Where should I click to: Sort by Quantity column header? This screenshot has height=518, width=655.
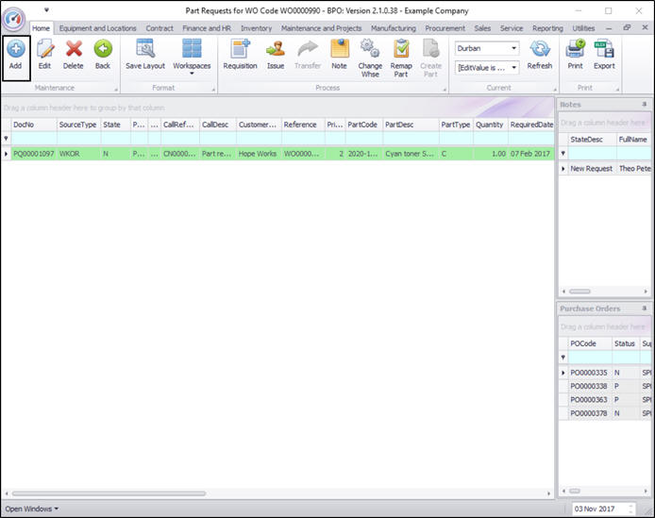click(491, 125)
